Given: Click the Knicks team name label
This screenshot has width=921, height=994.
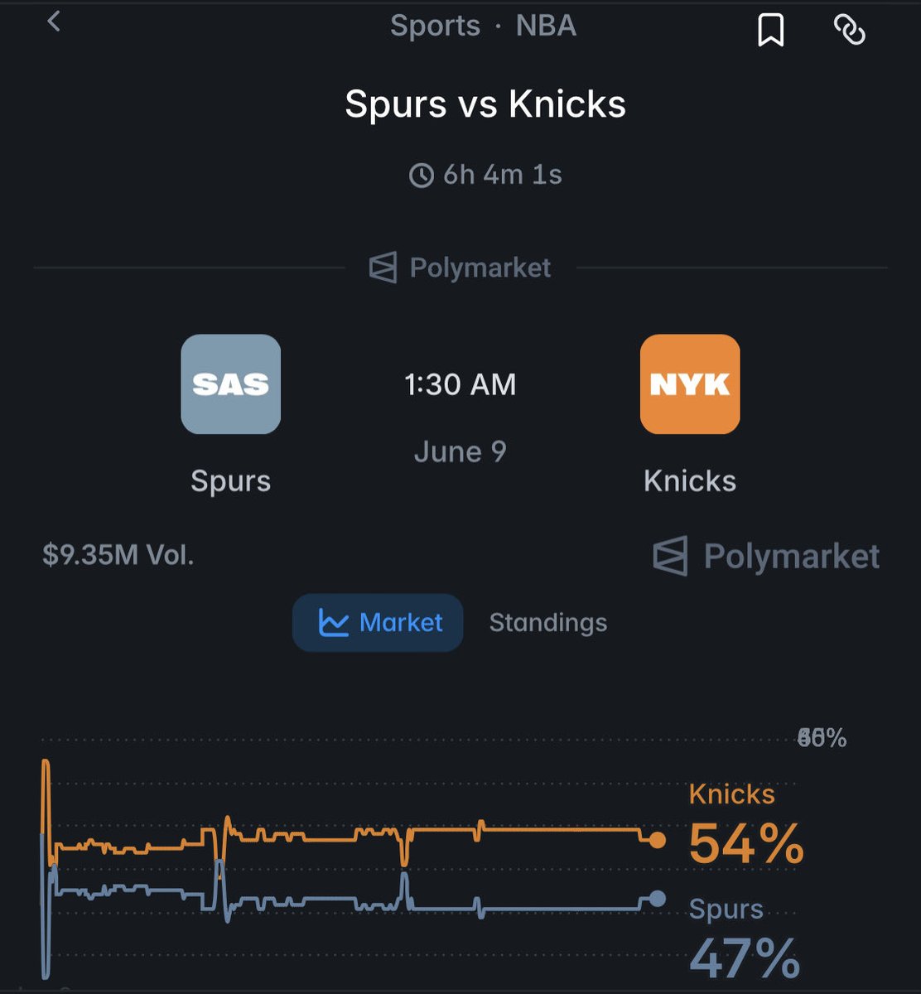Looking at the screenshot, I should pos(690,481).
